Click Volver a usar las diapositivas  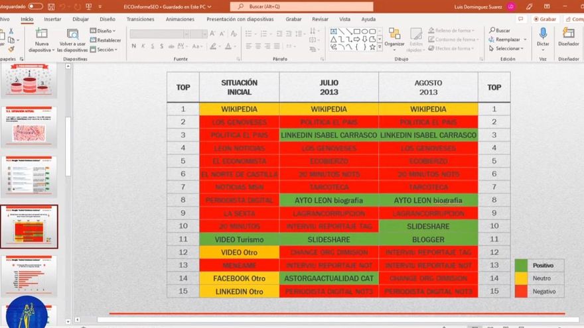pyautogui.click(x=72, y=40)
